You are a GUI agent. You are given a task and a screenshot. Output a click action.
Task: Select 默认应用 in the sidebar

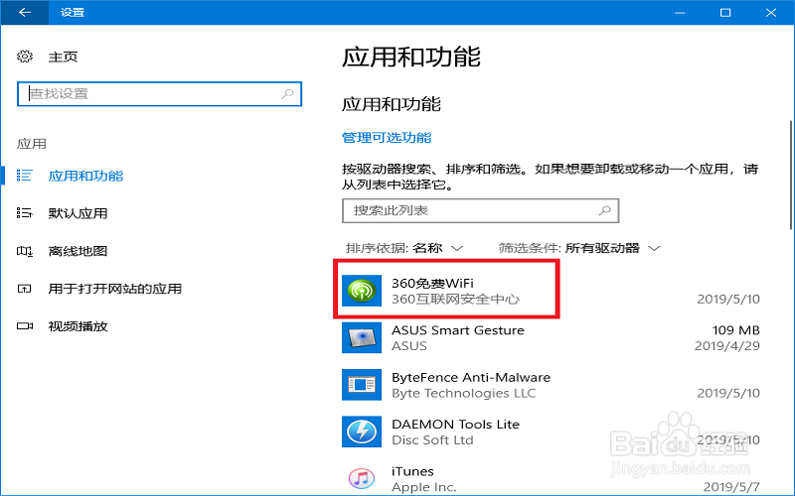79,213
